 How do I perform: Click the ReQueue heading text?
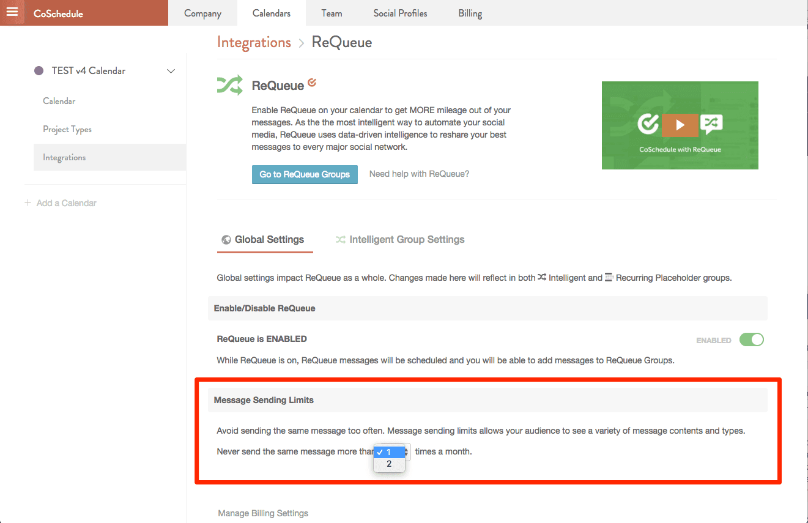coord(278,86)
